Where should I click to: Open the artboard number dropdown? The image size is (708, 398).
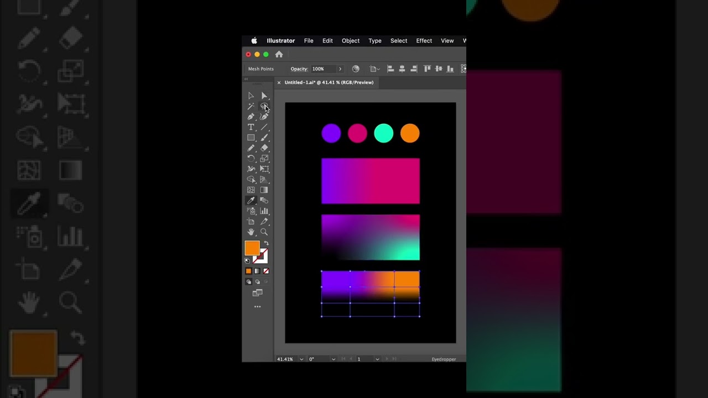point(377,359)
